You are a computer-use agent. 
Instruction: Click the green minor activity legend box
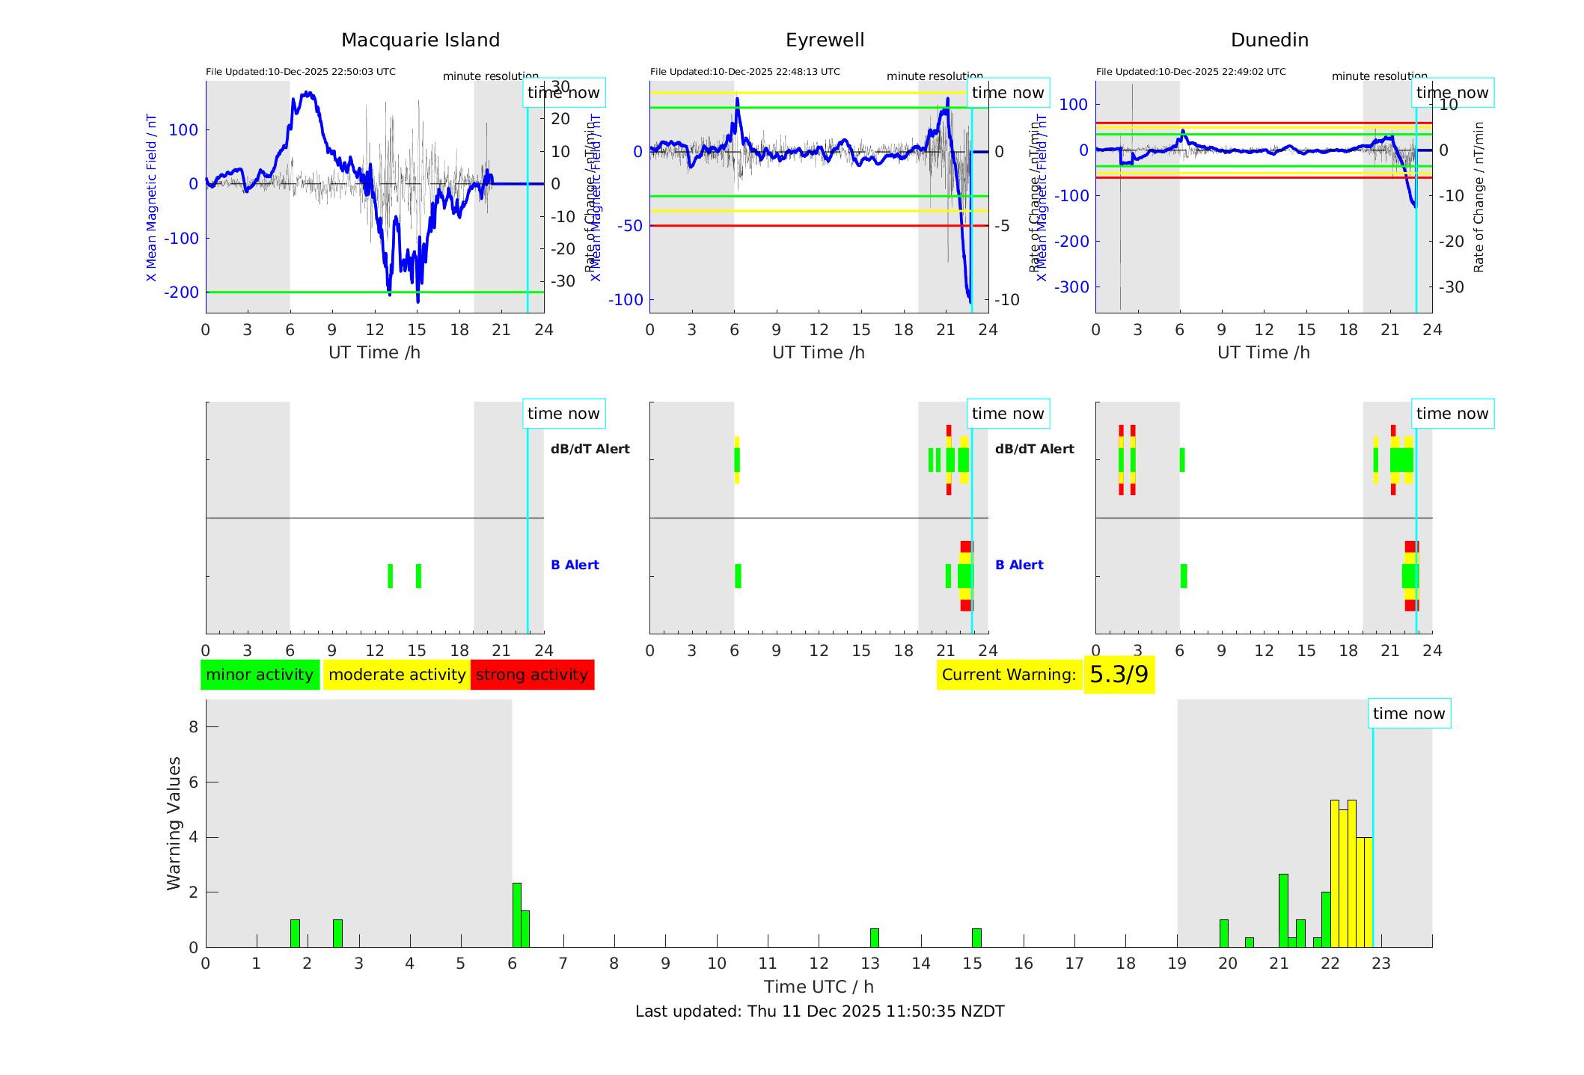[x=260, y=675]
